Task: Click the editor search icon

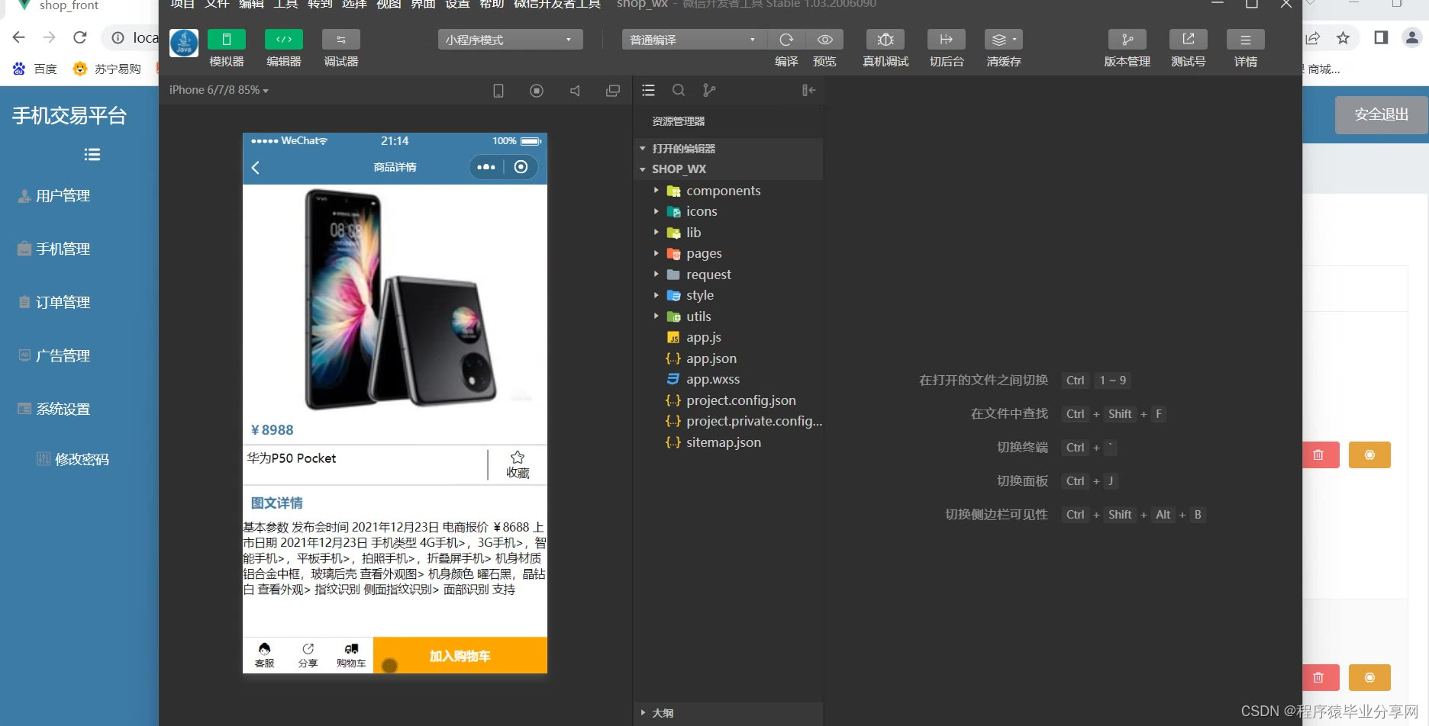Action: coord(679,91)
